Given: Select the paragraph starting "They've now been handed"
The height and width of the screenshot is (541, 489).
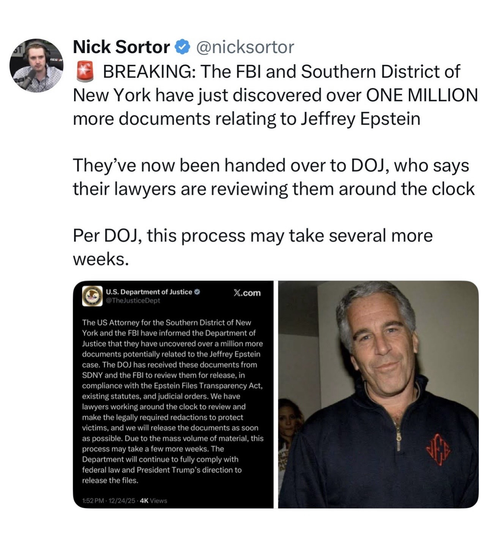Looking at the screenshot, I should [x=274, y=177].
